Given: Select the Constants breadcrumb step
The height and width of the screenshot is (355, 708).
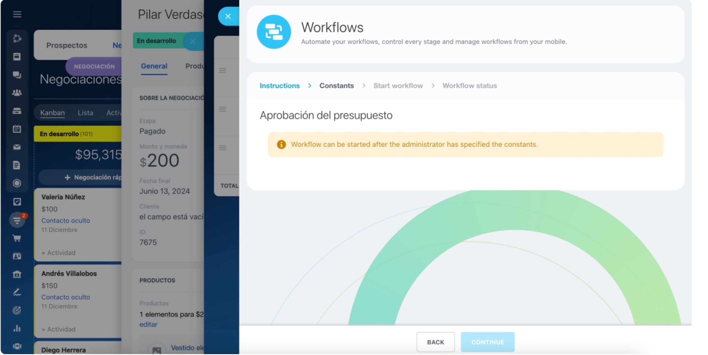Looking at the screenshot, I should [x=336, y=86].
